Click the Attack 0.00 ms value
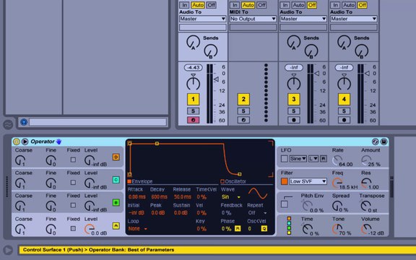 coord(137,197)
